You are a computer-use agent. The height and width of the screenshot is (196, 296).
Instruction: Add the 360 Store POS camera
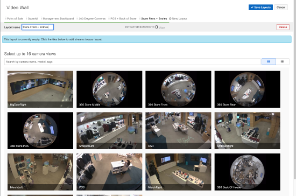coord(40,130)
